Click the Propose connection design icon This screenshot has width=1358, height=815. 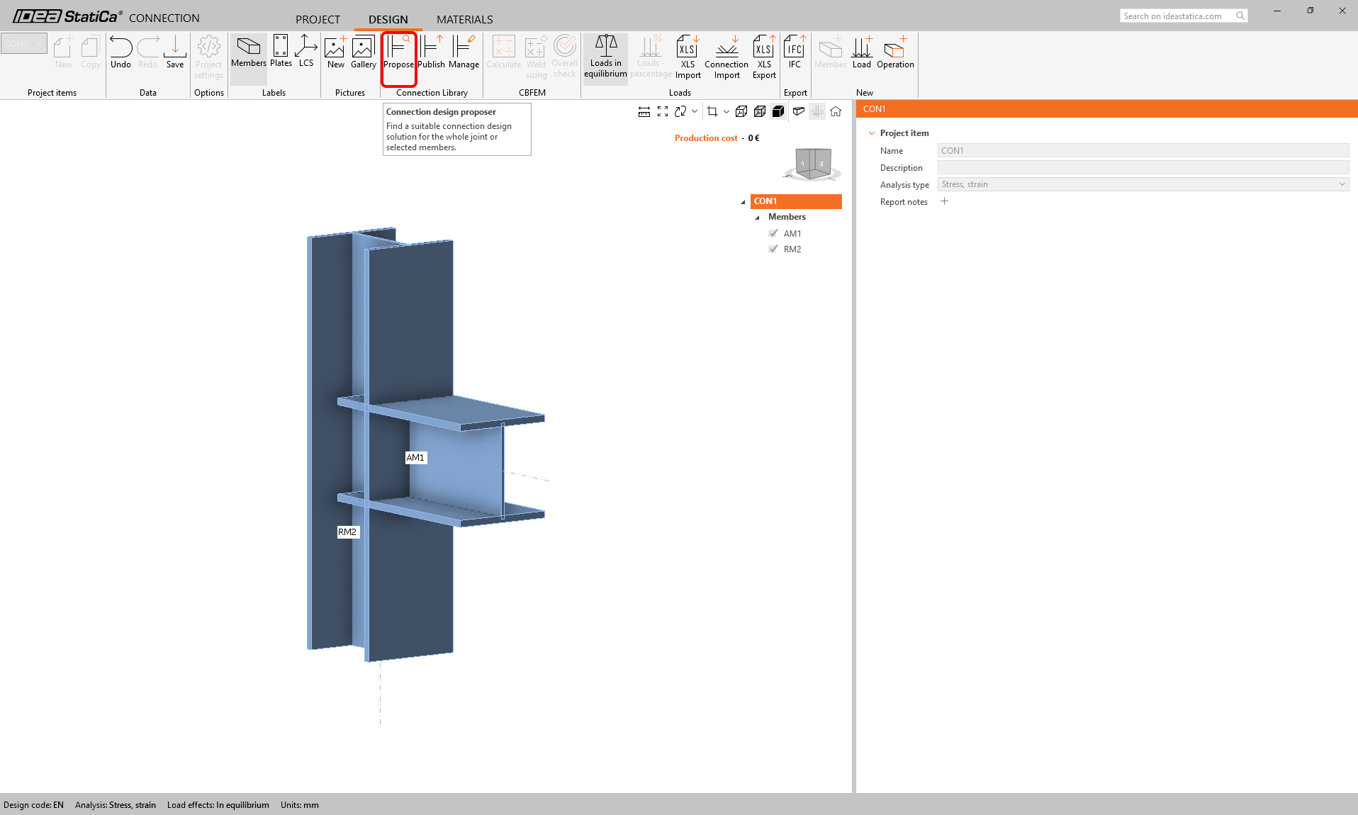pyautogui.click(x=398, y=52)
